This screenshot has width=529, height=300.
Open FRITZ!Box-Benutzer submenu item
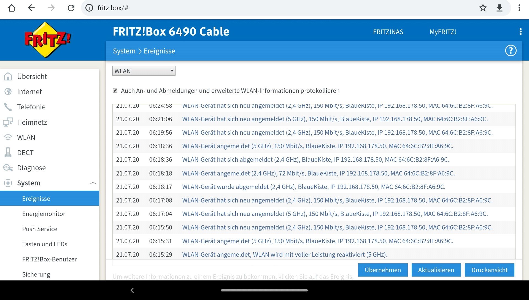coord(49,259)
